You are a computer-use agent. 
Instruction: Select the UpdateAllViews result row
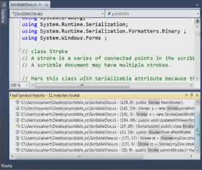(104, 120)
